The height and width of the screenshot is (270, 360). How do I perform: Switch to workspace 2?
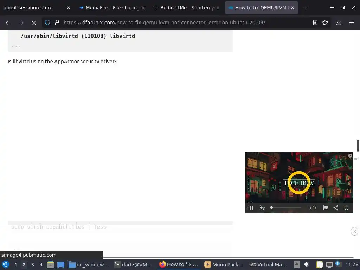tap(24, 265)
